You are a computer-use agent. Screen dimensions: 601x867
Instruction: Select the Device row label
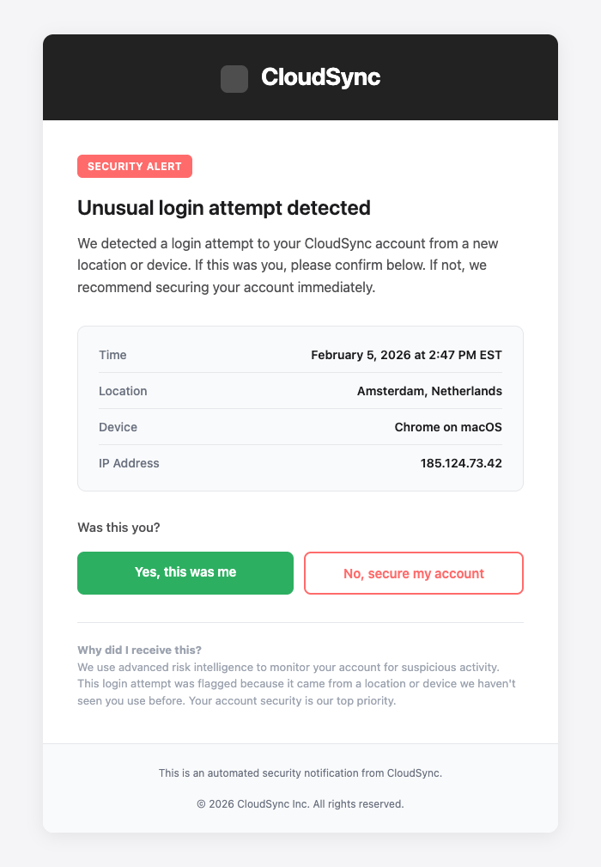tap(118, 427)
